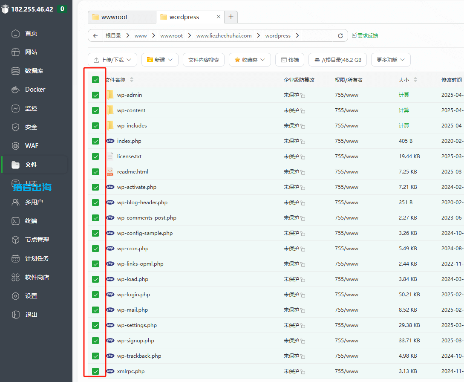Close the wordpress tab

tap(219, 17)
